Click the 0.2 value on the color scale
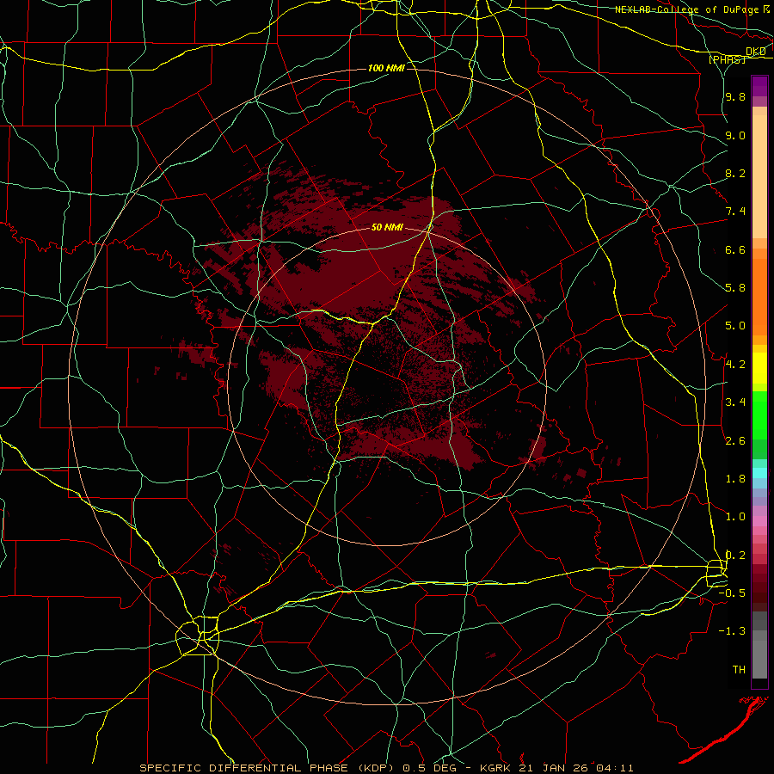This screenshot has width=774, height=774. click(x=735, y=555)
